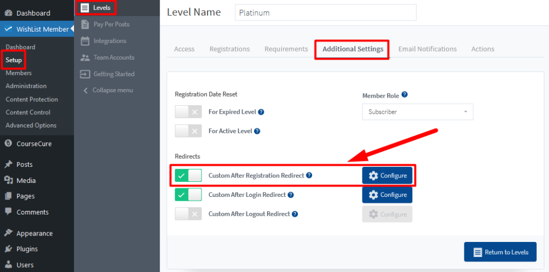The image size is (549, 272).
Task: Open Setup in WishList Member submenu
Action: pyautogui.click(x=13, y=60)
